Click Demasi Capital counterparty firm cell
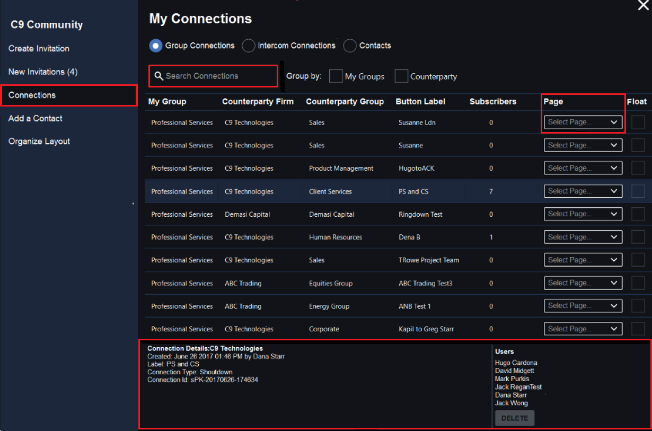The width and height of the screenshot is (652, 431). click(248, 215)
